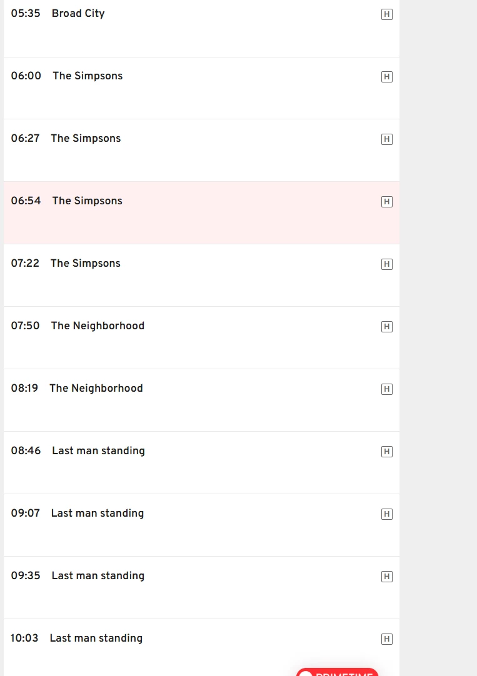Jump to the red Primetime button

click(338, 672)
